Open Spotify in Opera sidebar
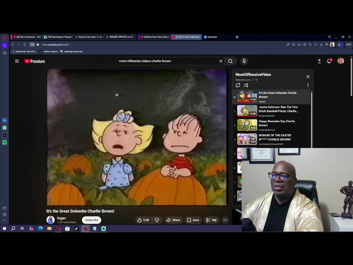 point(4,142)
